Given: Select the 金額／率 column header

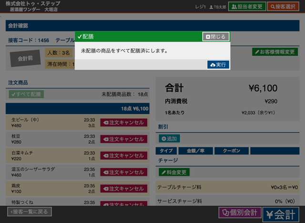Looking at the screenshot, I should pos(195,151).
